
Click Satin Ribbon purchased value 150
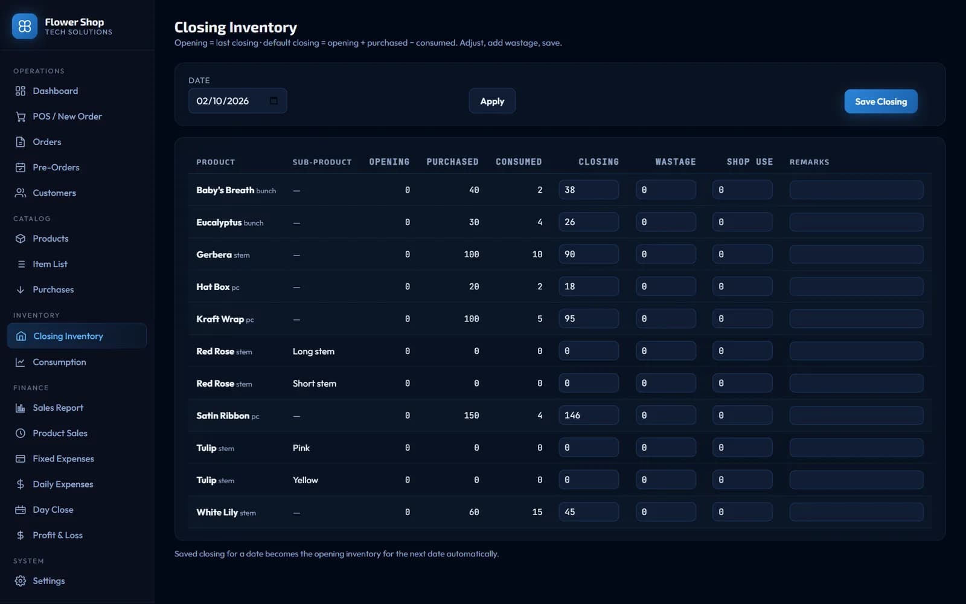472,416
